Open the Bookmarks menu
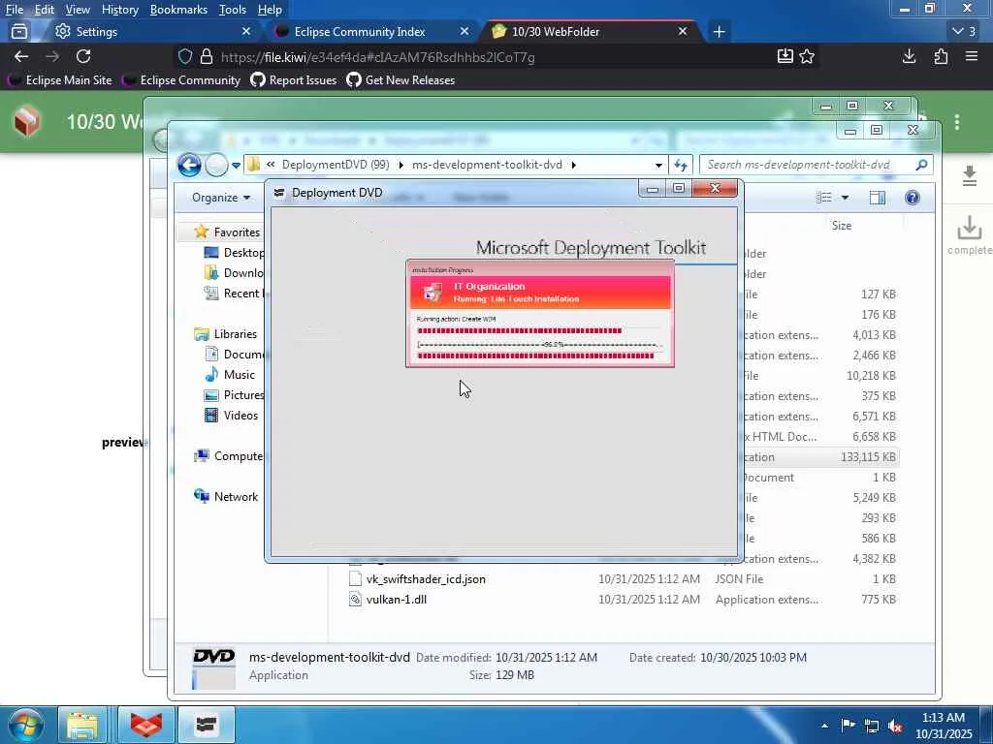This screenshot has width=993, height=744. click(x=178, y=10)
